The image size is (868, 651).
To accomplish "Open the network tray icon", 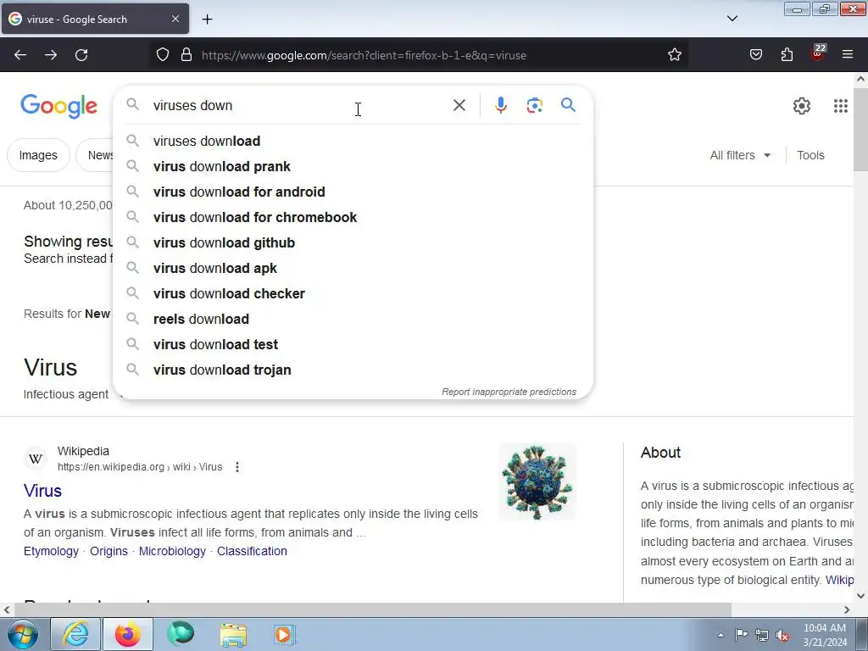I will click(762, 635).
